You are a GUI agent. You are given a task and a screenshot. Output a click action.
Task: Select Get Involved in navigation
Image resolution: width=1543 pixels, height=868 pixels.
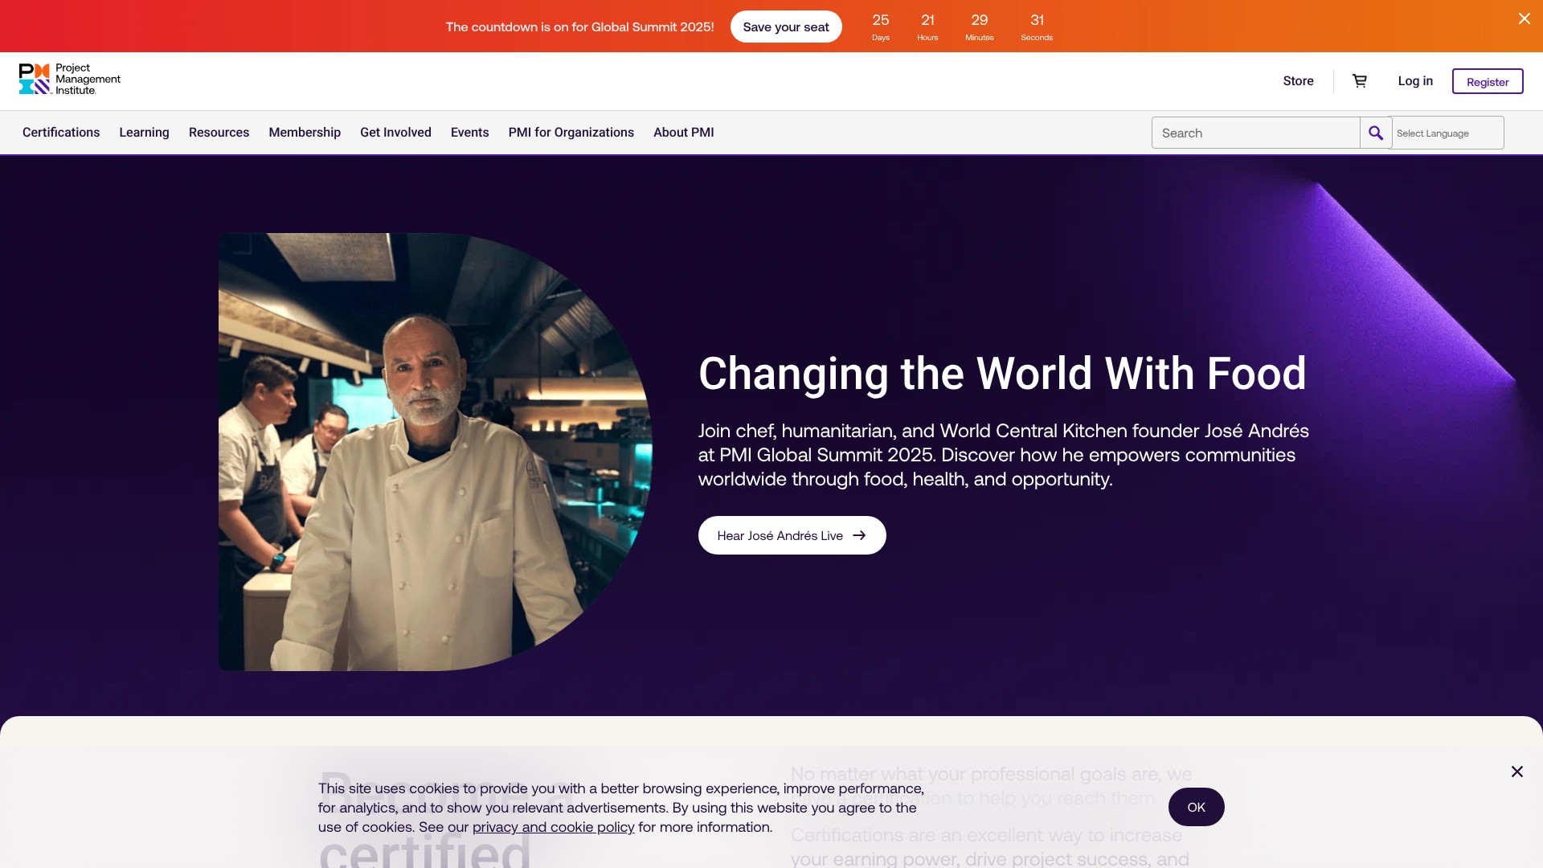pyautogui.click(x=395, y=133)
